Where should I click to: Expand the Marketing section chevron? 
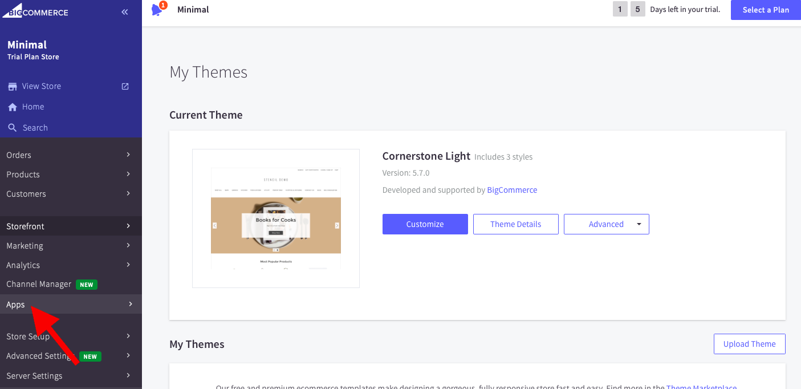pos(128,245)
